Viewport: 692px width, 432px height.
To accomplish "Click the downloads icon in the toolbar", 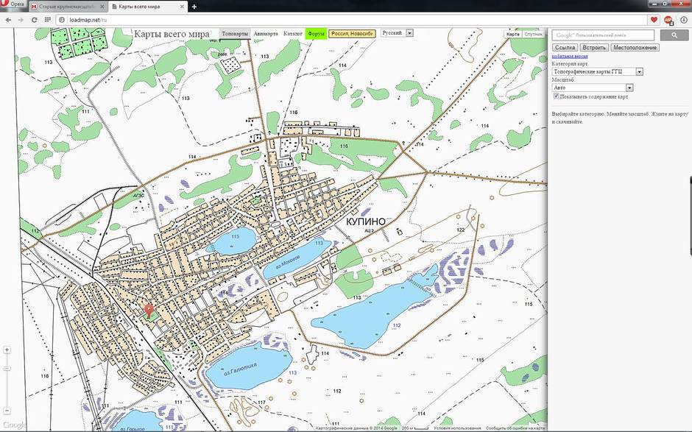I will (682, 20).
